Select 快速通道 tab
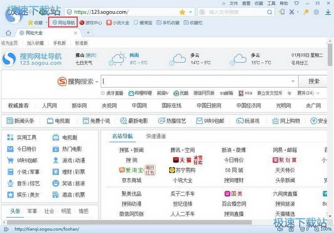Viewport: 334px width, 233px height. (x=156, y=136)
